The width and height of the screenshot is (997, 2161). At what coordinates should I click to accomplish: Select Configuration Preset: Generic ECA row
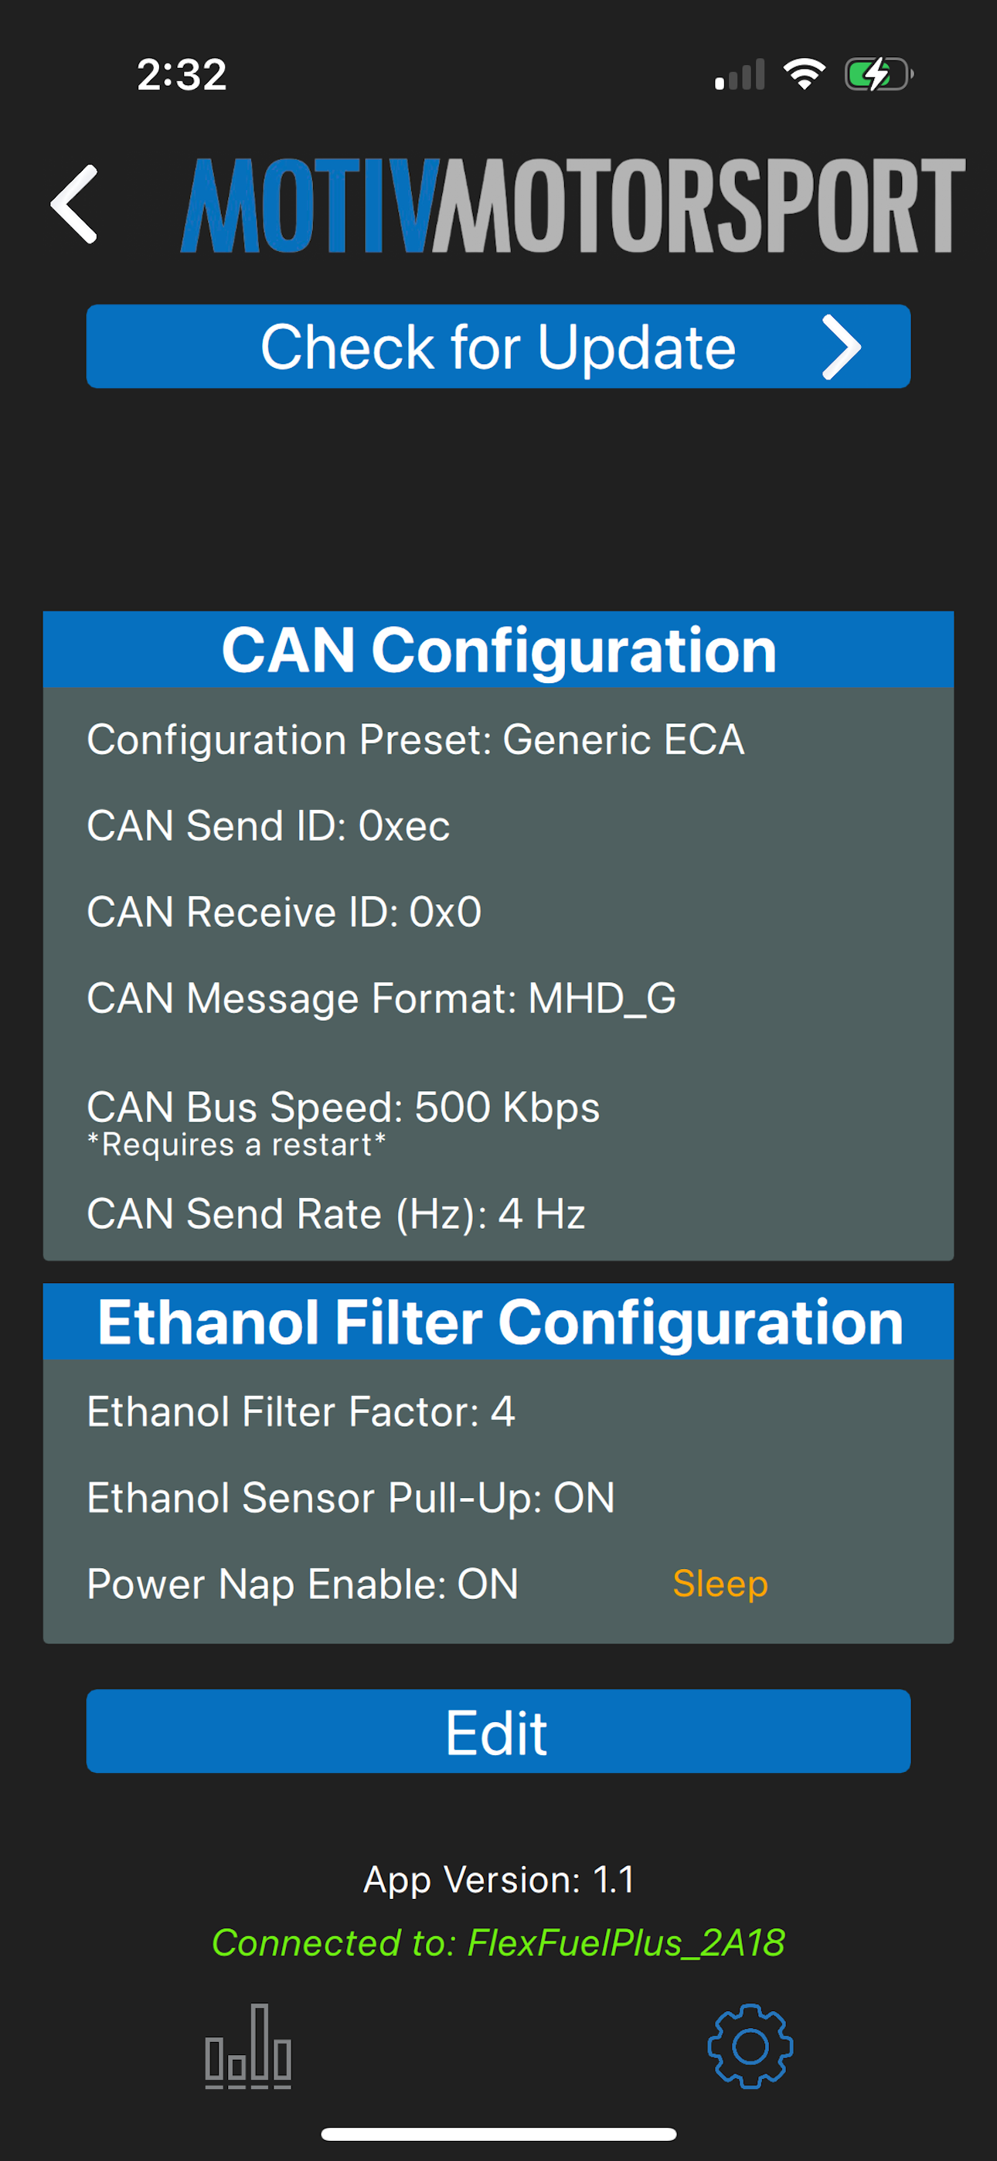click(416, 740)
